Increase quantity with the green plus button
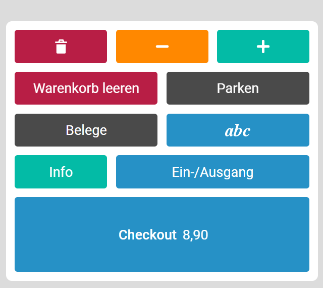The width and height of the screenshot is (323, 288). pyautogui.click(x=263, y=46)
